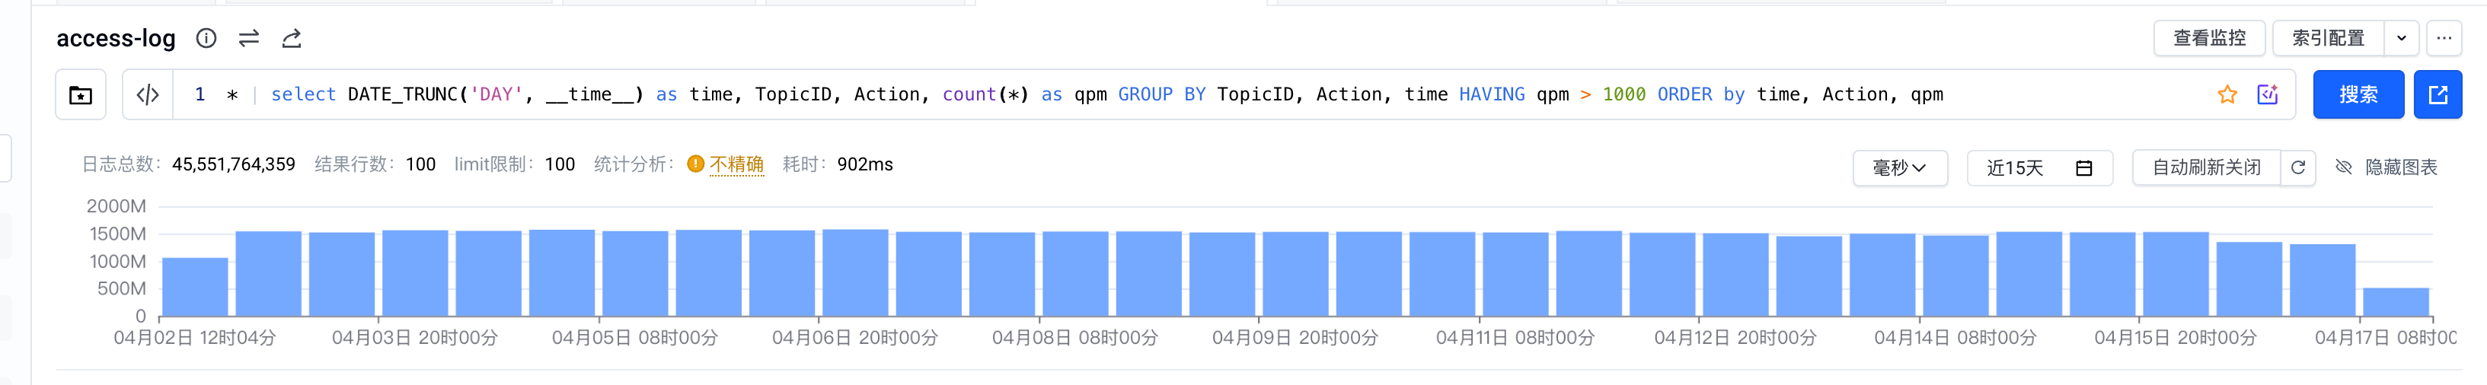Expand the arrow next to 索引配置

2401,39
